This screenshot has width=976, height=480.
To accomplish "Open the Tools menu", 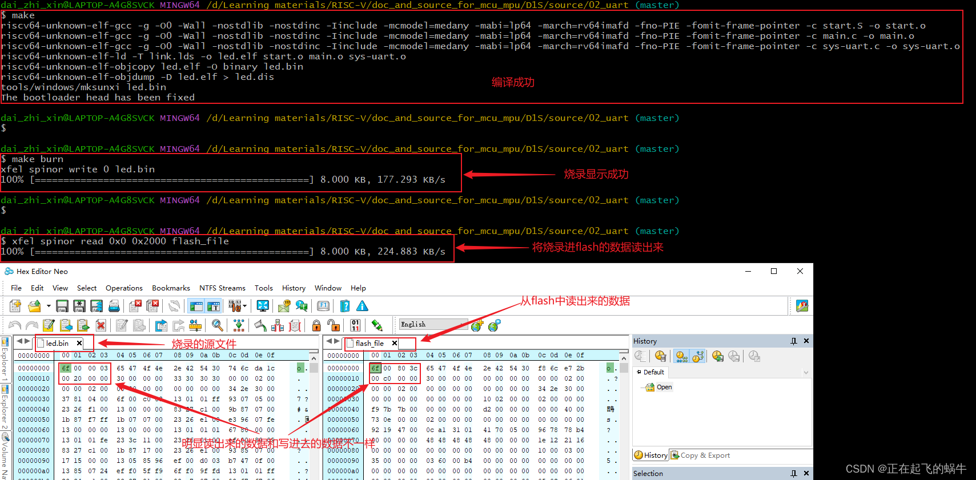I will pos(263,288).
